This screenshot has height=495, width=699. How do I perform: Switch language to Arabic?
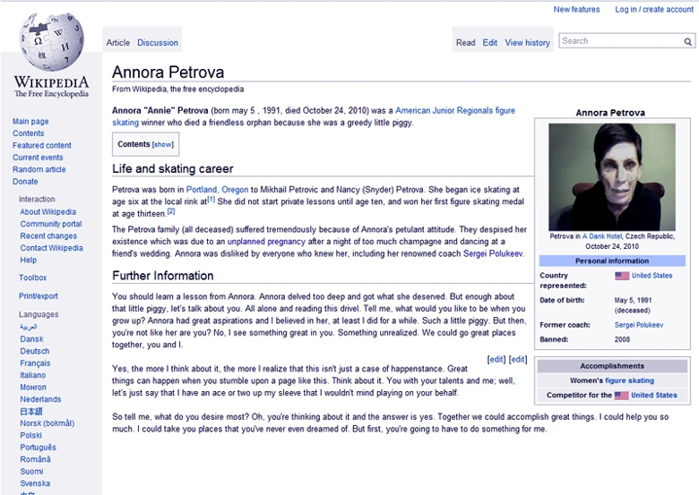click(28, 327)
